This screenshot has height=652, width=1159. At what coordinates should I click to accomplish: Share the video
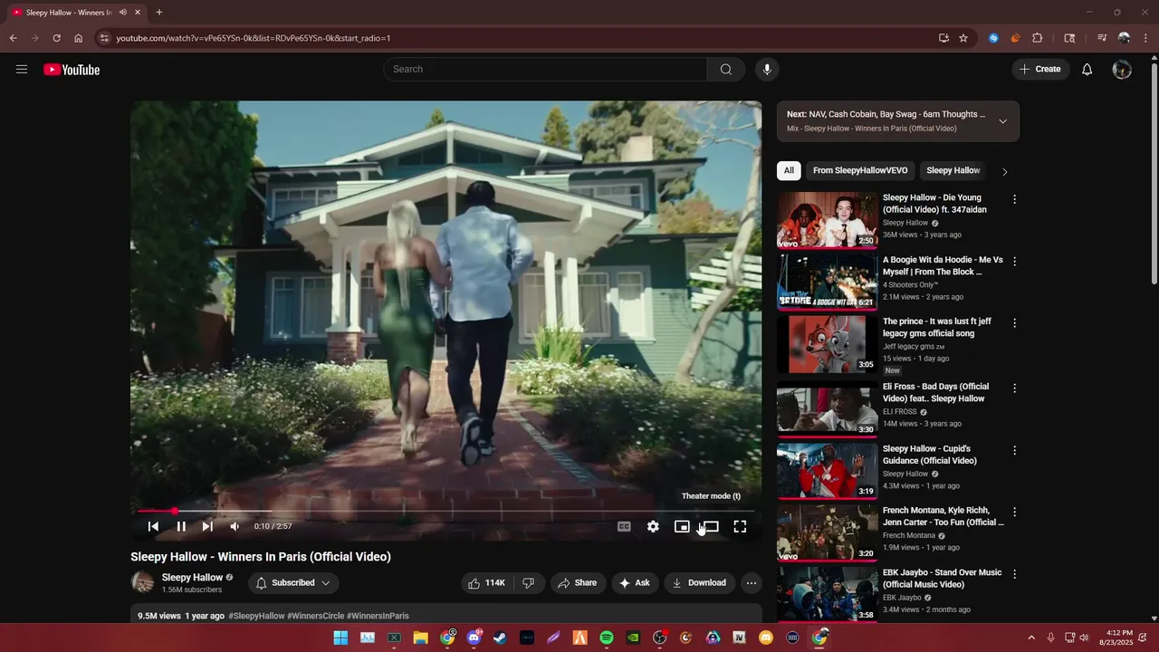coord(578,583)
